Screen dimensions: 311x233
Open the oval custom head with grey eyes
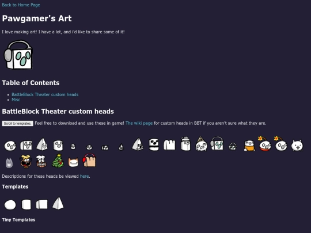10,146
